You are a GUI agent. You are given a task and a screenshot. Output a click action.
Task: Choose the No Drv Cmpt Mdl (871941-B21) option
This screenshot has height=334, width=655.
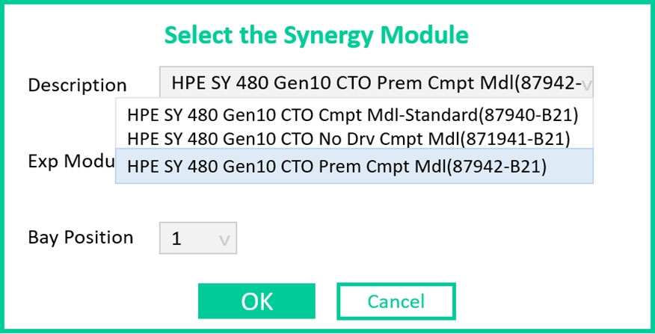click(x=348, y=138)
